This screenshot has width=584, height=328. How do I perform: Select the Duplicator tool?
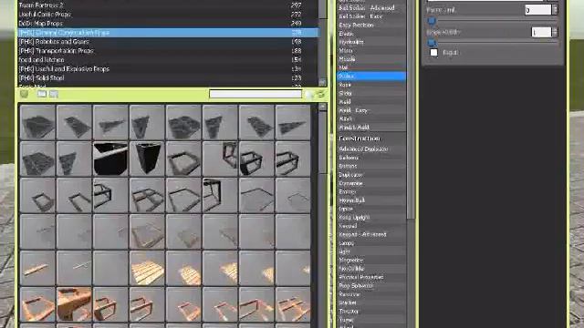point(371,175)
